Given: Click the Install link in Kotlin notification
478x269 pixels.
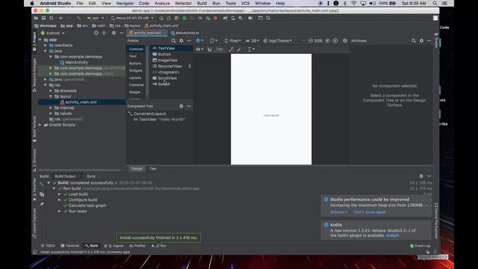Looking at the screenshot, I should 392,235.
